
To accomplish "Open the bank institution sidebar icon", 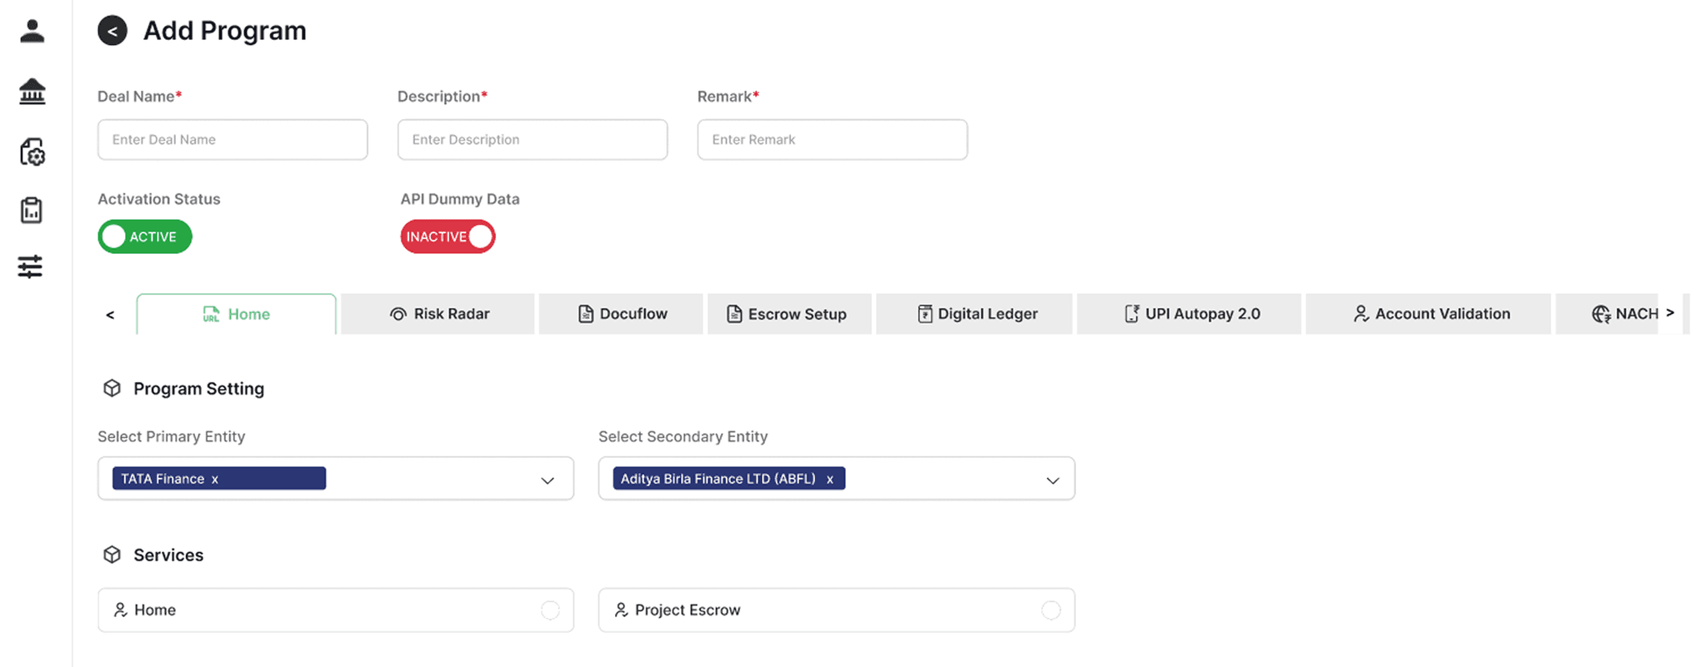I will click(x=32, y=92).
